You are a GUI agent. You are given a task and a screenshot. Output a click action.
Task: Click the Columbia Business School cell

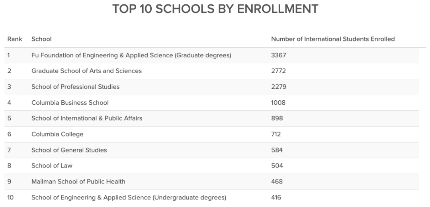(70, 103)
